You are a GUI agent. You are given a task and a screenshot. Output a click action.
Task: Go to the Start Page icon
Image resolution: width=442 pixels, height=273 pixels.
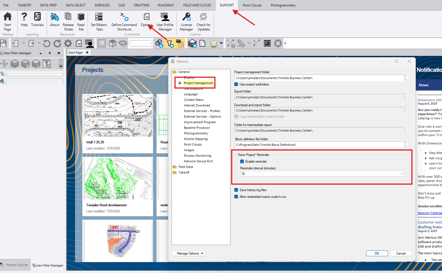[8, 17]
